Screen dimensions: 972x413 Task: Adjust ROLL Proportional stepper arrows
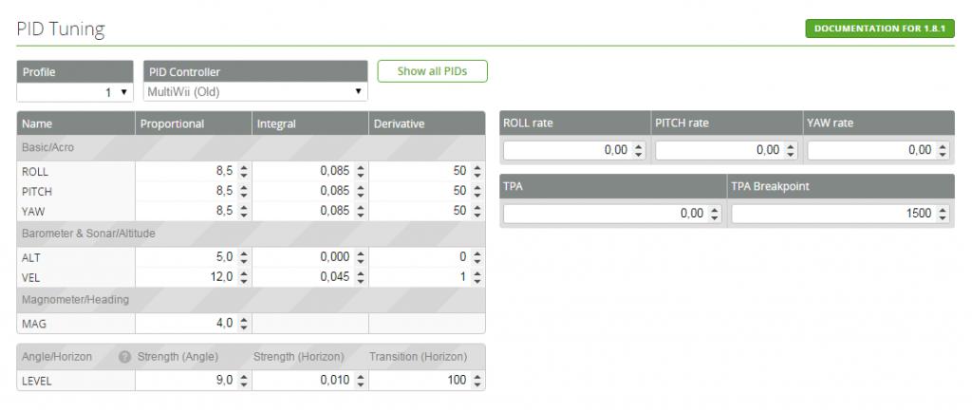coord(244,172)
